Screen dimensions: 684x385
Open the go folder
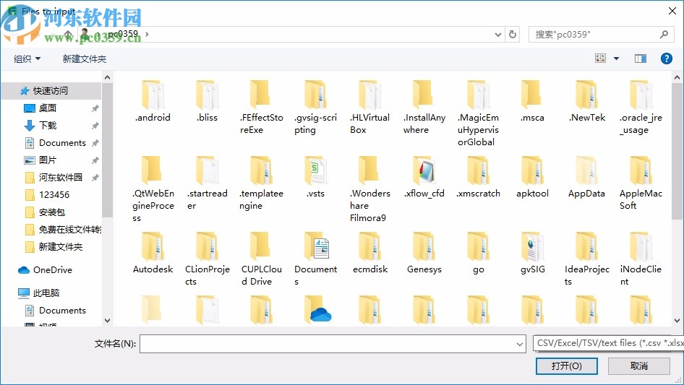point(478,253)
